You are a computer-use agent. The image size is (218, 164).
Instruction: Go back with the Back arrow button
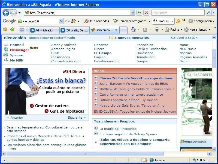[6, 13]
